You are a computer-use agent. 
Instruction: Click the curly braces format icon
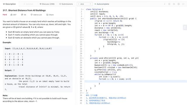pos(169,4)
